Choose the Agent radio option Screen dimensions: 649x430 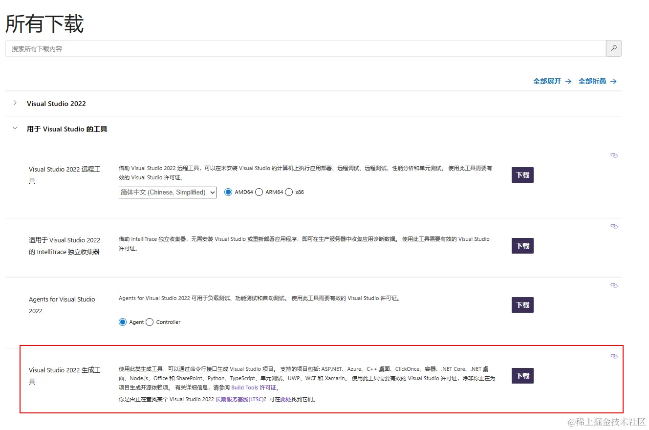[x=123, y=322]
